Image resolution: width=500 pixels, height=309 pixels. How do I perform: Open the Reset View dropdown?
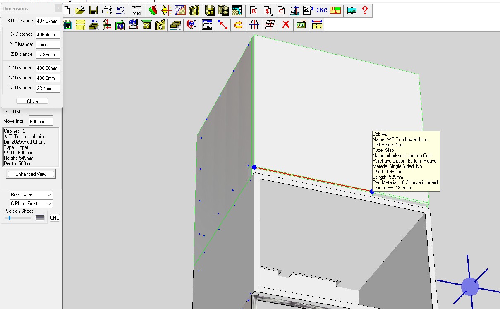click(31, 195)
